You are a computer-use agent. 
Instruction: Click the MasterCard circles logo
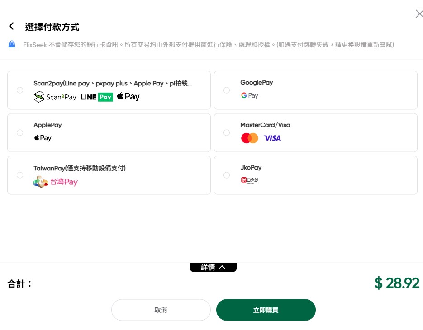pyautogui.click(x=250, y=138)
